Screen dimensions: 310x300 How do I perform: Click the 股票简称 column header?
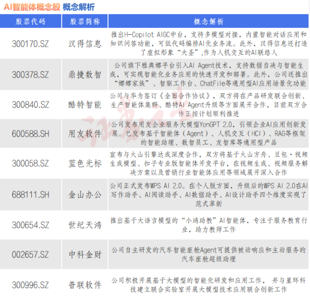pyautogui.click(x=85, y=21)
